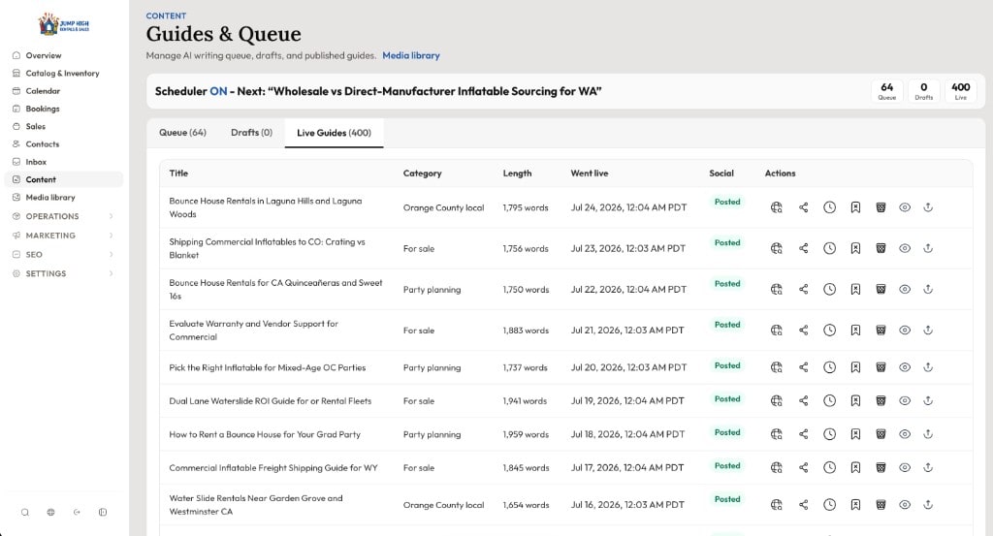993x536 pixels.
Task: Click globe-search icon for WY Freight Shipping guide
Action: click(x=777, y=467)
